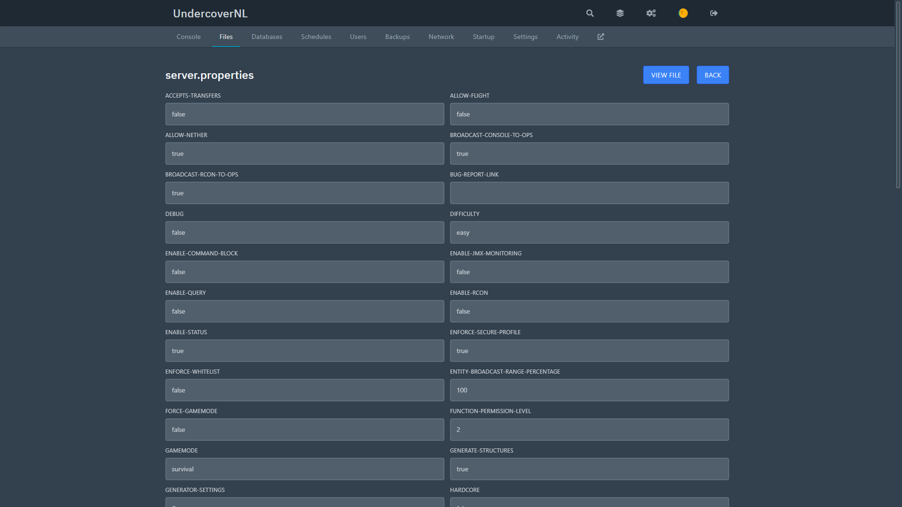Select the ENTITY-BROADCAST-RANGE-PERCENTAGE value field
902x507 pixels.
[x=589, y=390]
